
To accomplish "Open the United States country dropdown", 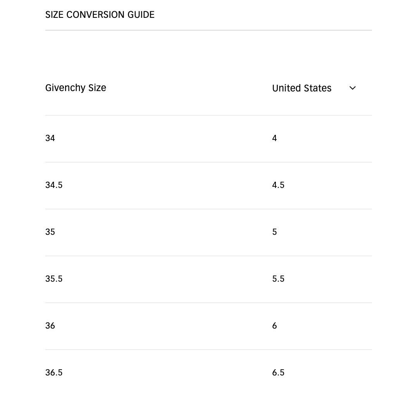I will [314, 88].
